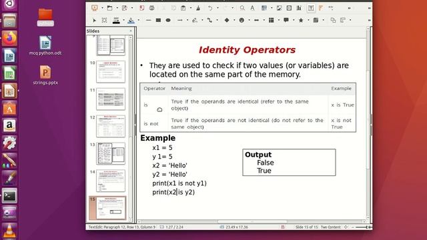This screenshot has height=240, width=427.
Task: Open a file using the Open icon
Action: tap(109, 8)
